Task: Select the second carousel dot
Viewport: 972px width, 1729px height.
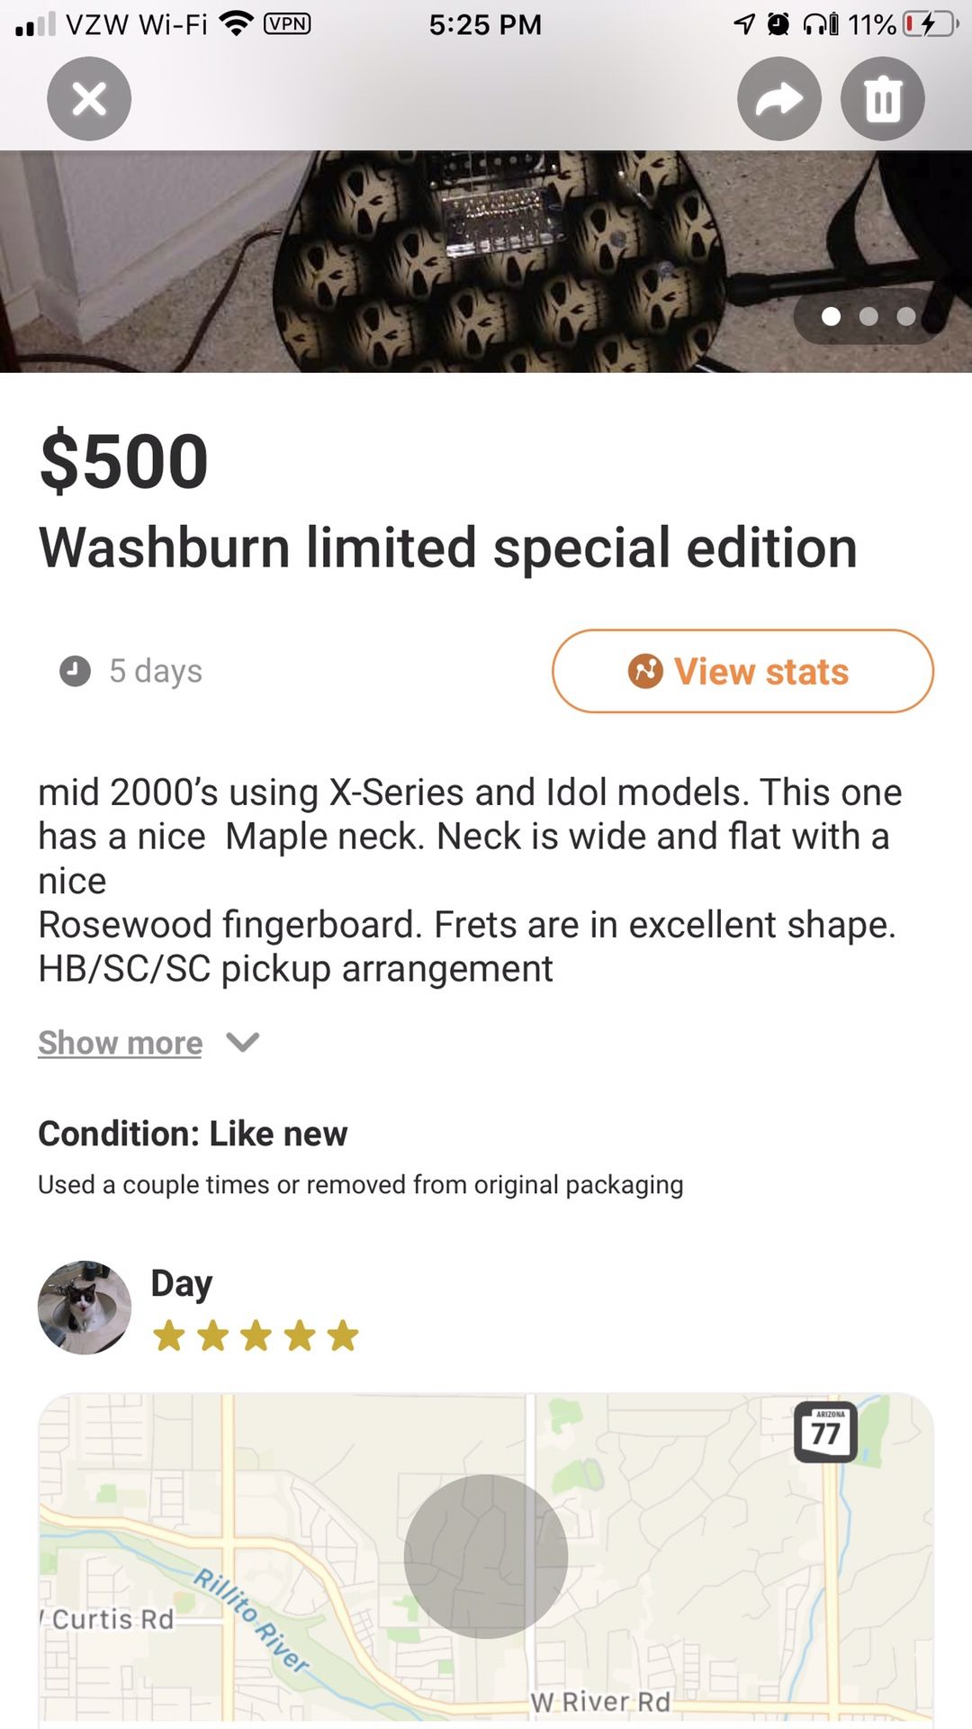Action: [868, 317]
